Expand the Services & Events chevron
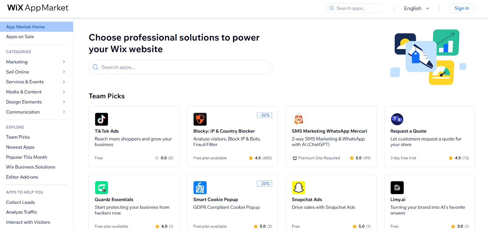The height and width of the screenshot is (230, 488). click(64, 82)
